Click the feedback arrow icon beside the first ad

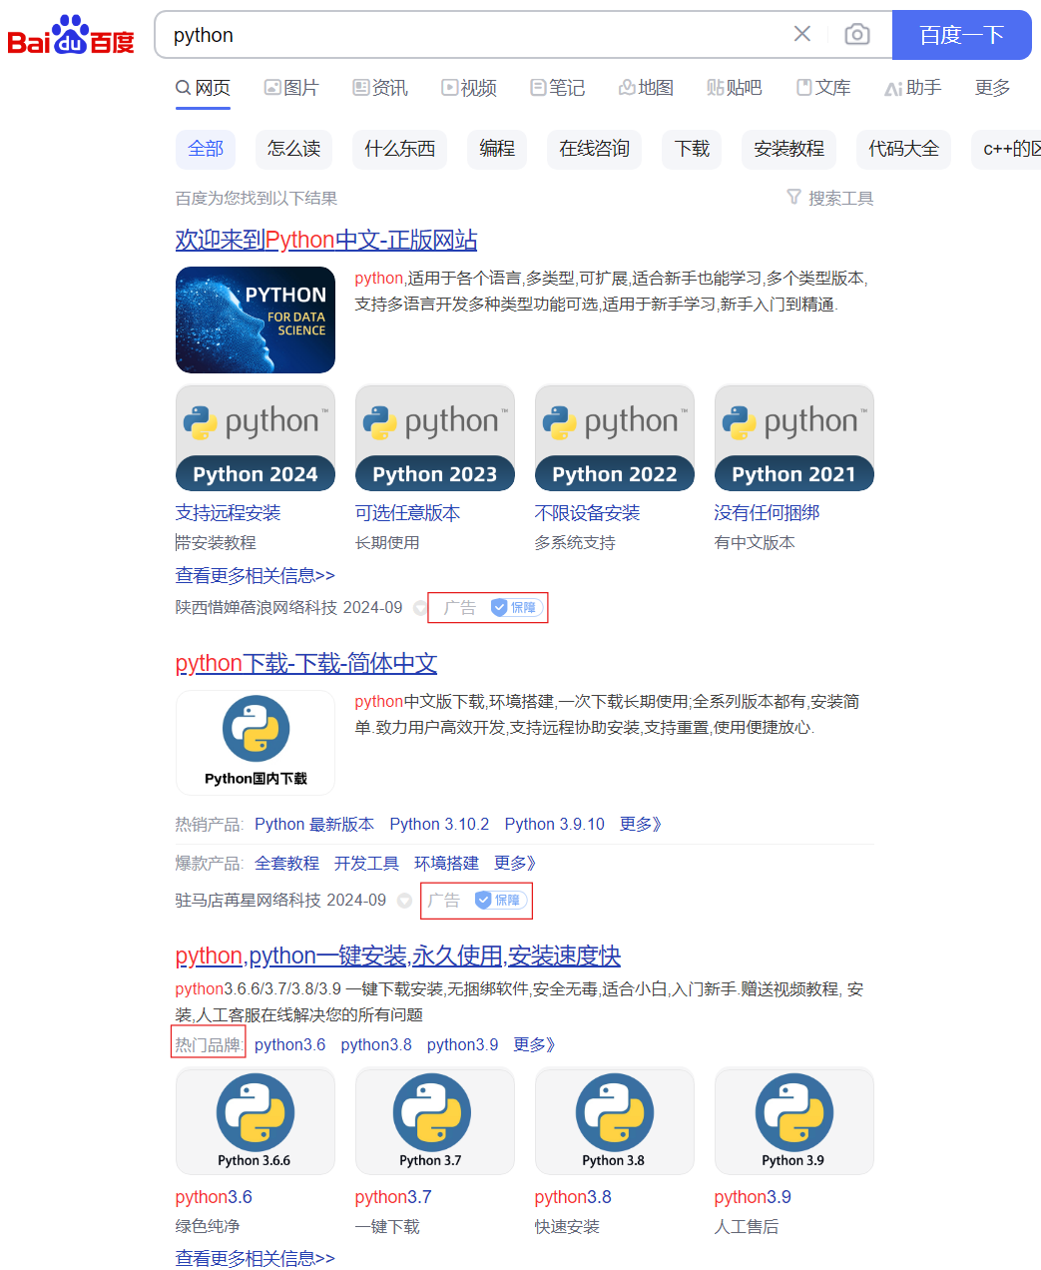pyautogui.click(x=420, y=607)
